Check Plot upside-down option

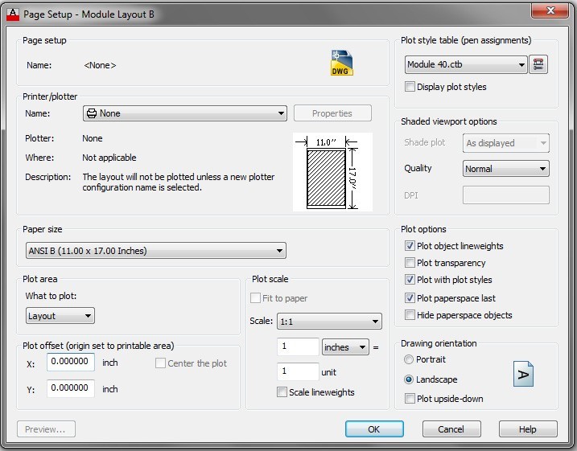410,399
